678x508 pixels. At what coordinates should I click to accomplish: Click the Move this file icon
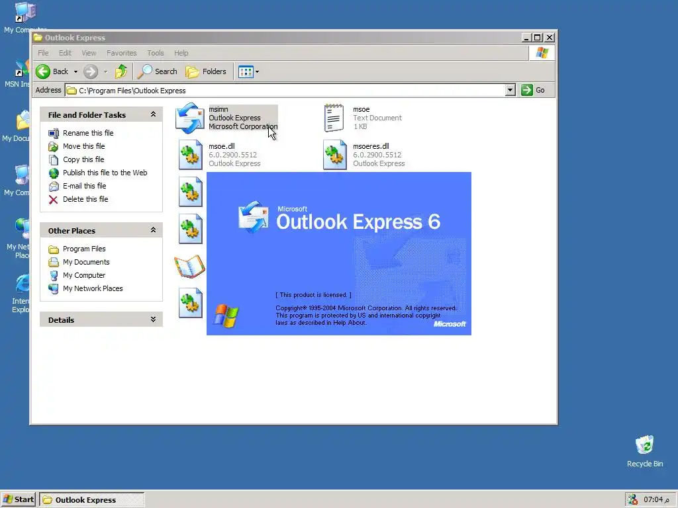coord(53,146)
